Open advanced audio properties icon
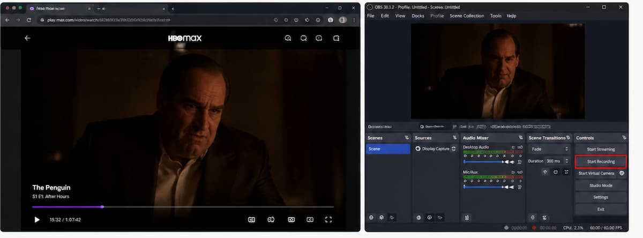643x238 pixels. coord(467,217)
